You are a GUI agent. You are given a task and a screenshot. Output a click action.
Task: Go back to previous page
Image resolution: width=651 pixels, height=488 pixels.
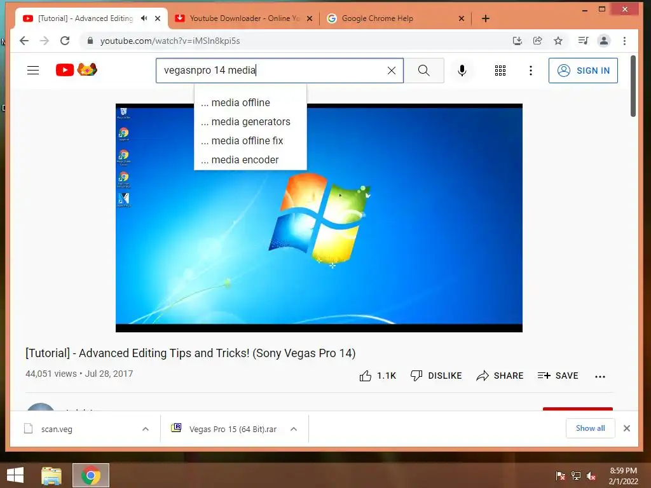coord(24,41)
